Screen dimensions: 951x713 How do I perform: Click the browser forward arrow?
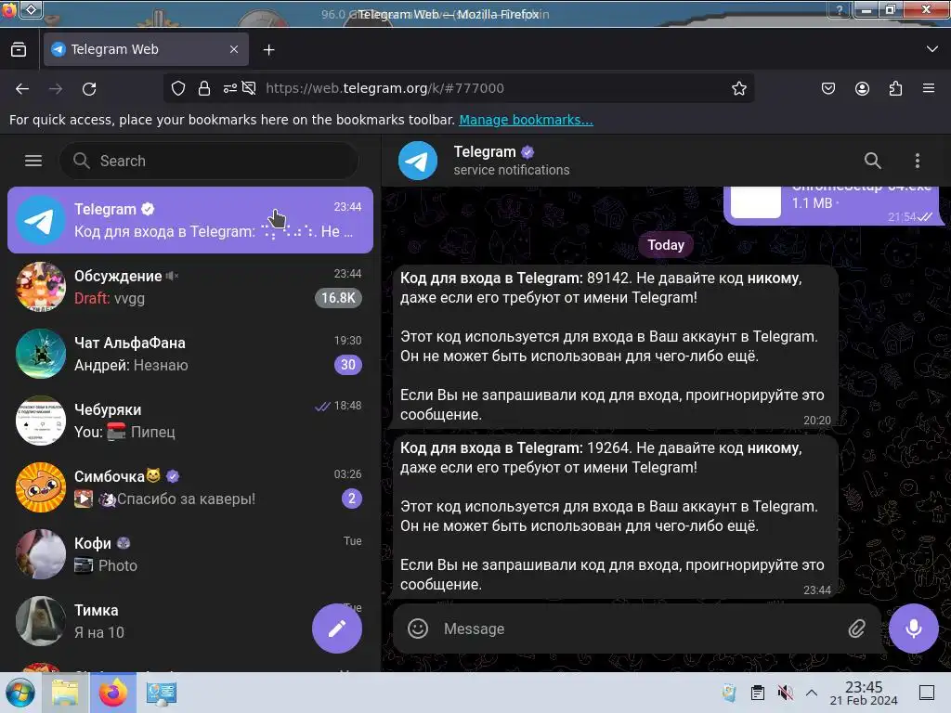(x=56, y=89)
